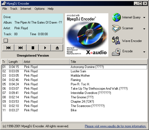Skip to previous track button
Image resolution: width=149 pixels, height=130 pixels.
[8, 48]
